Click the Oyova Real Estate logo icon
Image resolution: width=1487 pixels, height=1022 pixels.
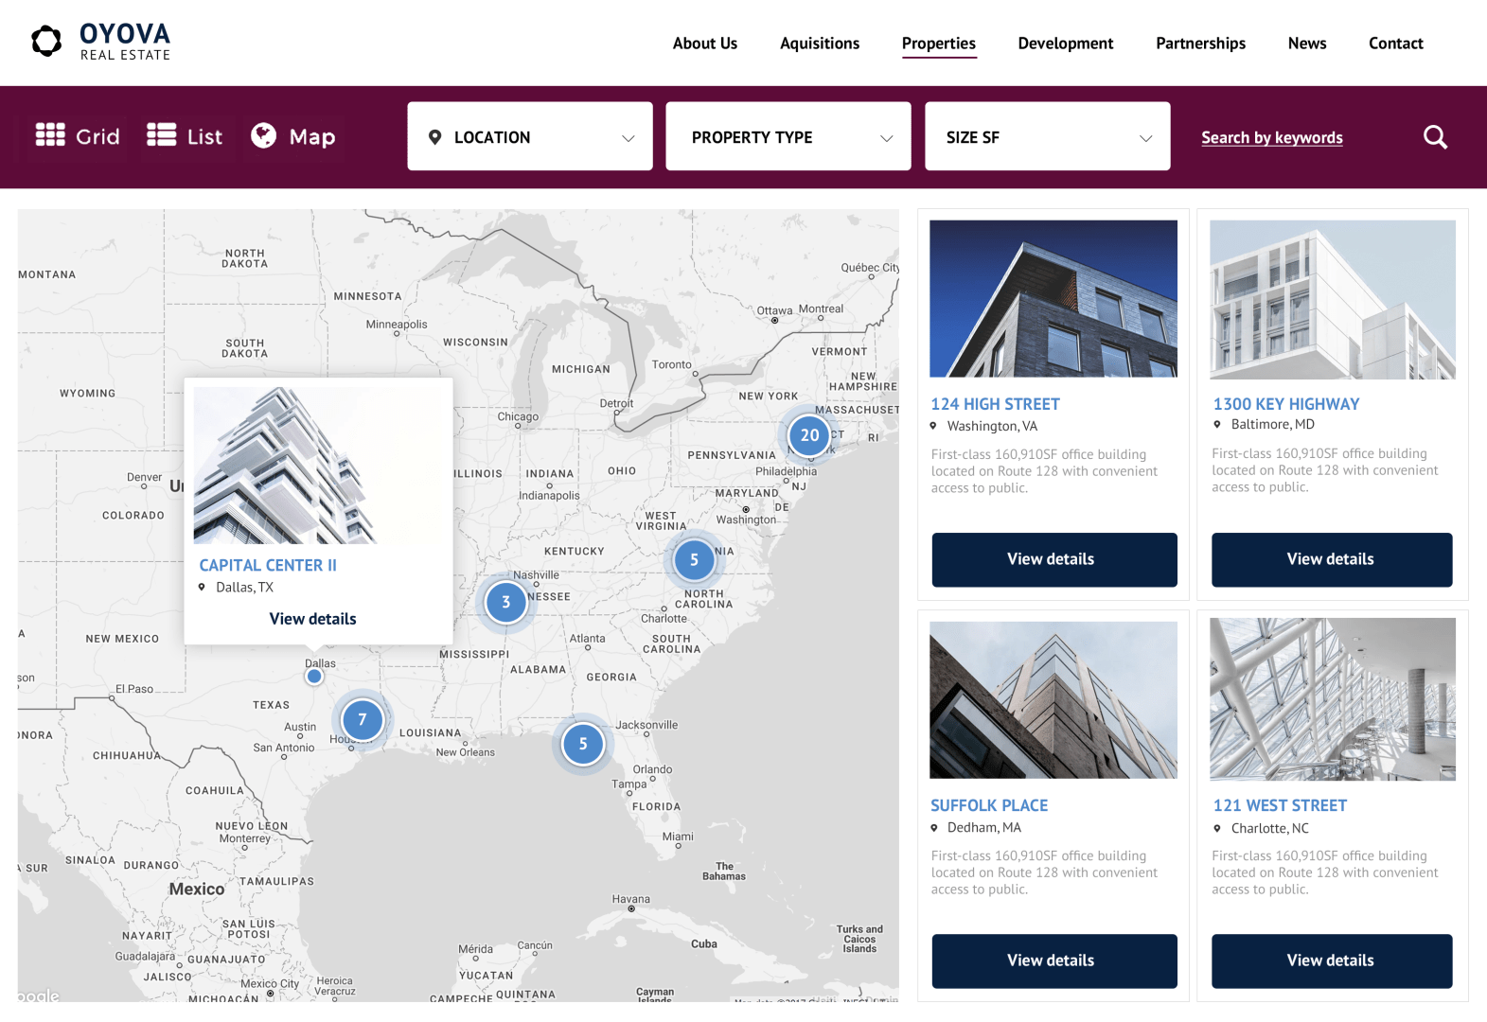point(46,41)
